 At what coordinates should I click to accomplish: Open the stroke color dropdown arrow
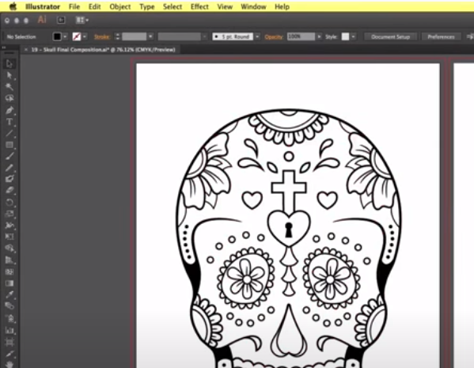pyautogui.click(x=85, y=37)
